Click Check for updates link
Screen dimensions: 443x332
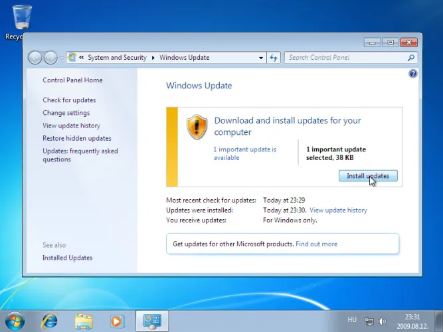[69, 100]
